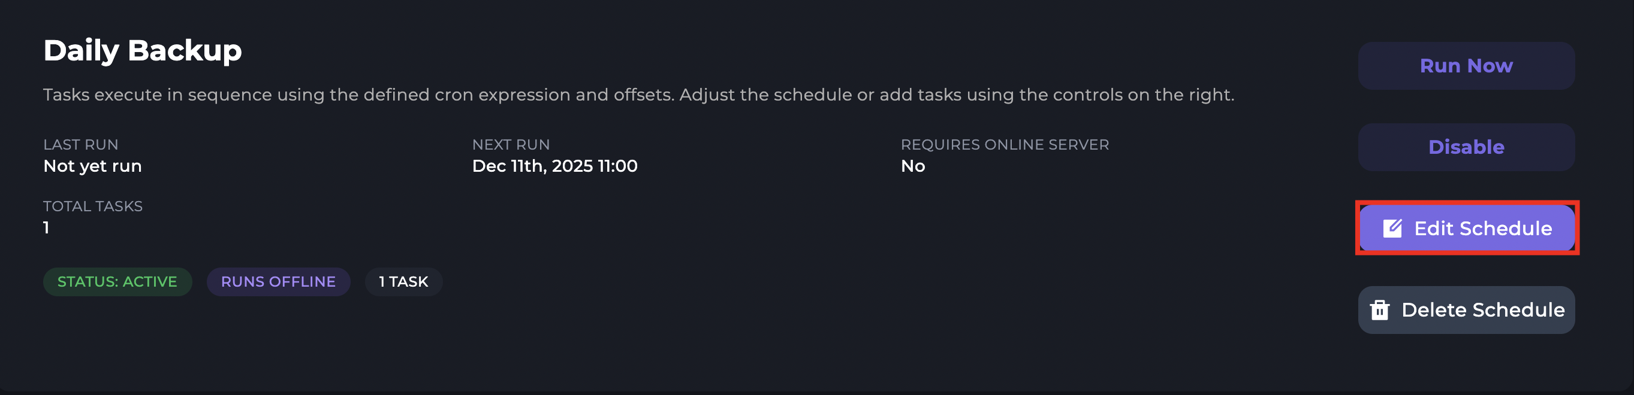This screenshot has width=1634, height=395.
Task: Click the 1 Task badge
Action: (403, 282)
